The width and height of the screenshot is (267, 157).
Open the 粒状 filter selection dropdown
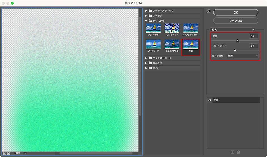coord(232,30)
